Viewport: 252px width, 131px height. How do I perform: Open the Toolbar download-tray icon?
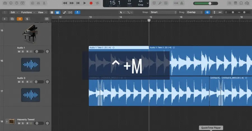point(22,3)
